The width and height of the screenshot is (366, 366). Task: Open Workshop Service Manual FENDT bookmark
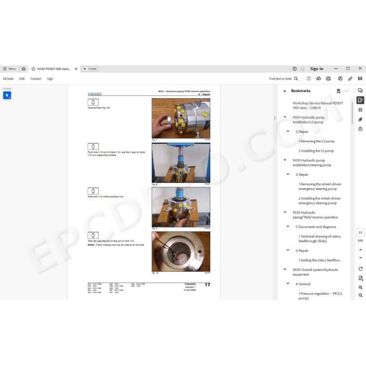click(x=318, y=106)
